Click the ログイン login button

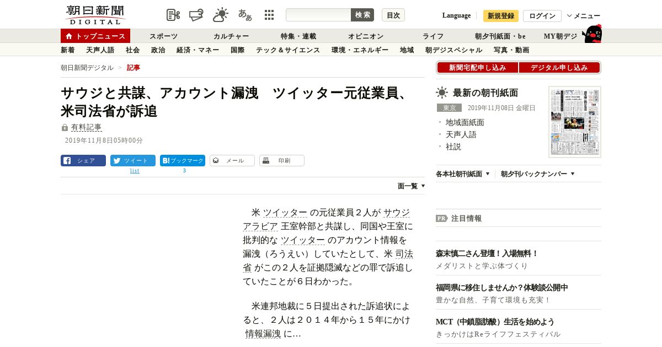coord(542,16)
